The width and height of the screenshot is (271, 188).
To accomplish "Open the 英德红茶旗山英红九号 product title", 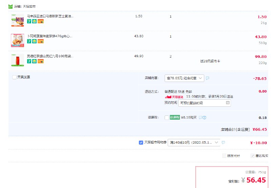I will coord(50,56).
